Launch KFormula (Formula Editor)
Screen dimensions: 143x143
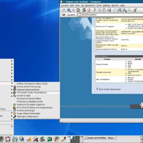pyautogui.click(x=36, y=99)
